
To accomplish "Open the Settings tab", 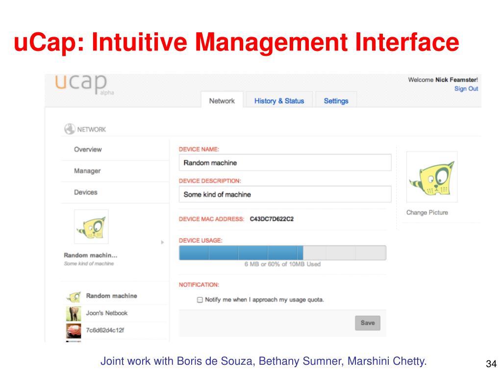I will [336, 101].
